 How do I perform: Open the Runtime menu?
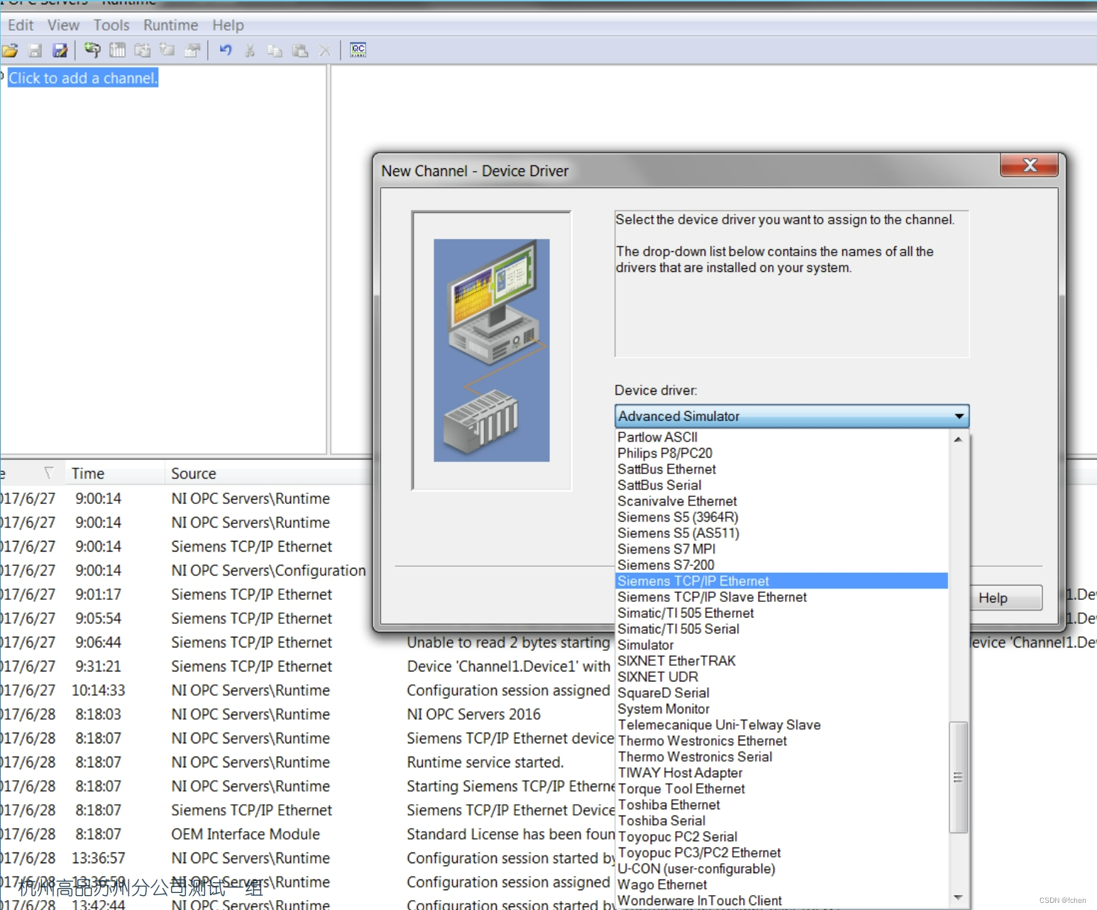pyautogui.click(x=171, y=26)
